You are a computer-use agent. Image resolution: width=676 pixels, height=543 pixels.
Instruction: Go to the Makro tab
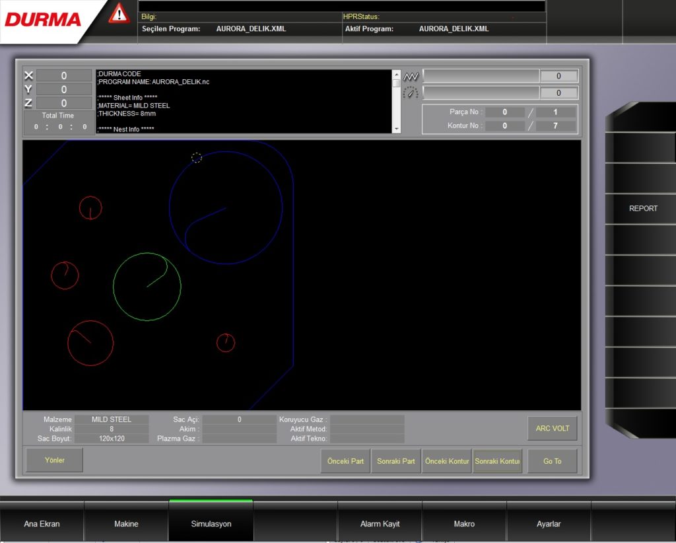(464, 524)
